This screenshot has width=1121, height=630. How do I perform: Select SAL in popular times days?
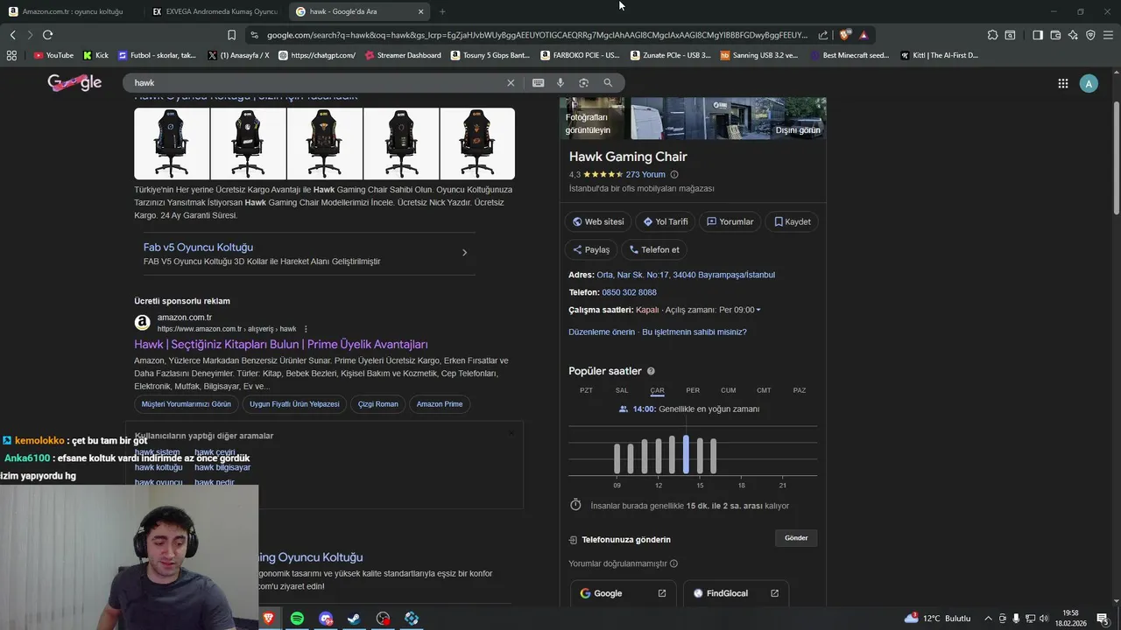point(622,390)
